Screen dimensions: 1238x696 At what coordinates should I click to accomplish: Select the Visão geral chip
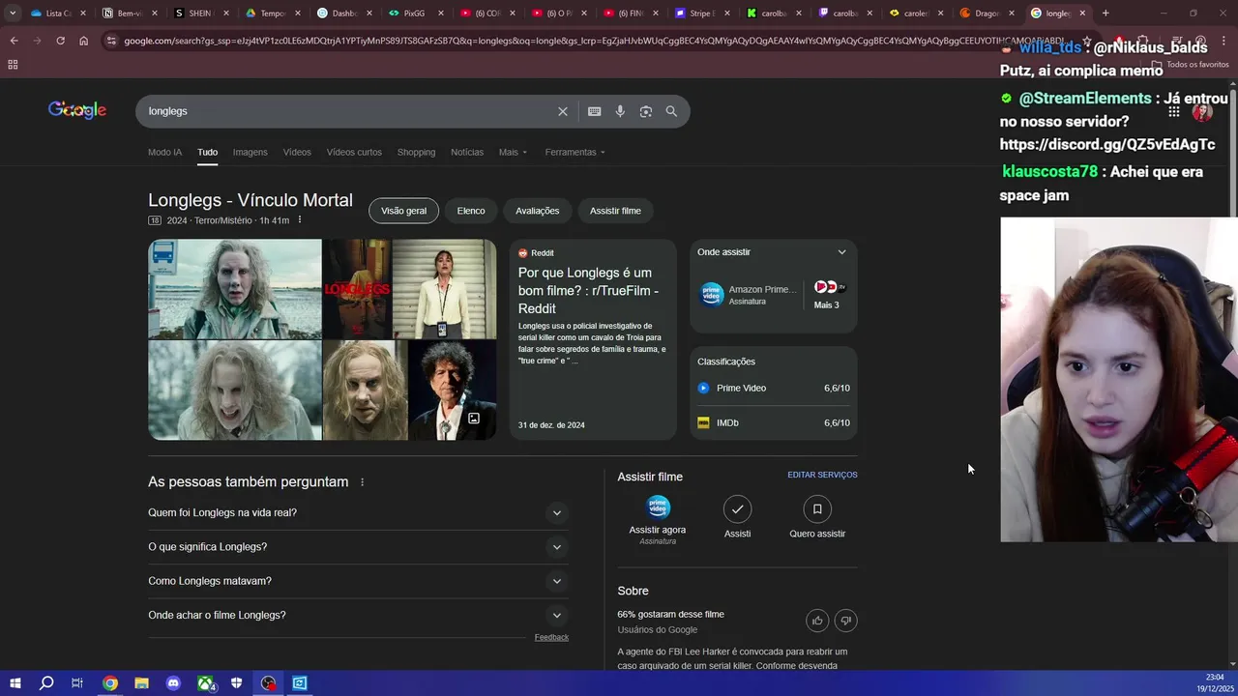click(x=403, y=211)
